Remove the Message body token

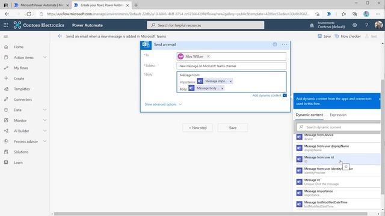[x=222, y=88]
